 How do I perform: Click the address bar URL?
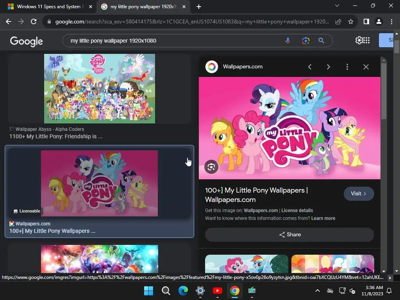pos(192,22)
